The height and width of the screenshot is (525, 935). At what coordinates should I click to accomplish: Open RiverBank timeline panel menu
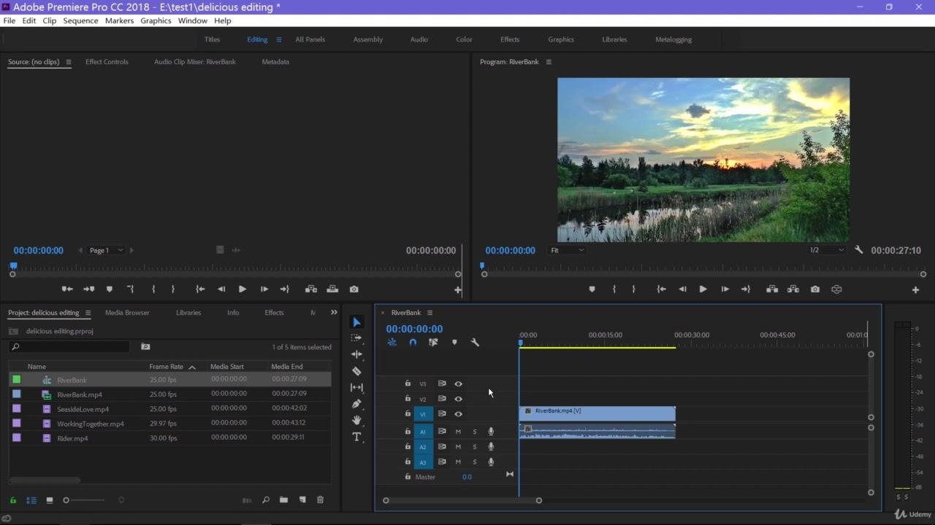[430, 313]
